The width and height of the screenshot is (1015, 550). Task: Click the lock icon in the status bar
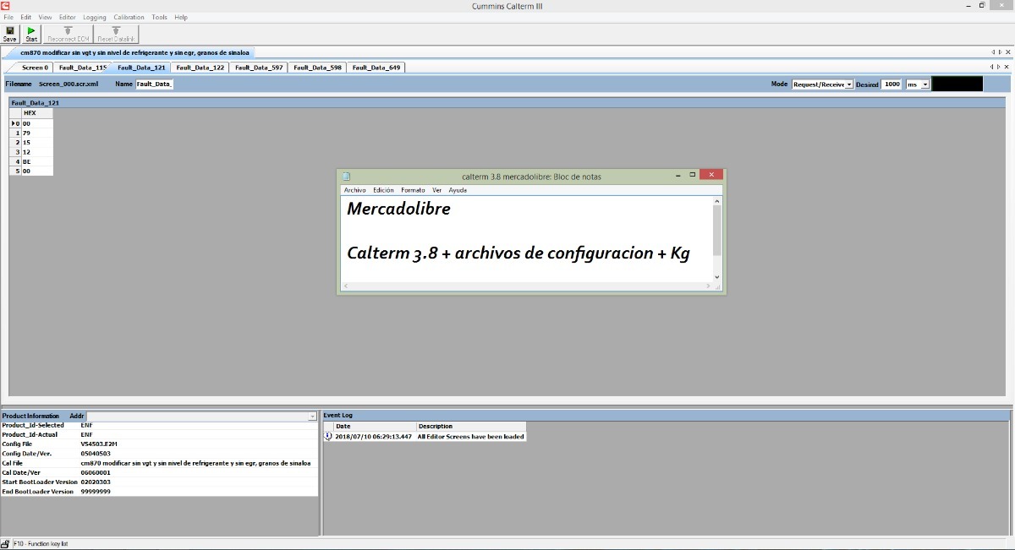(5, 543)
